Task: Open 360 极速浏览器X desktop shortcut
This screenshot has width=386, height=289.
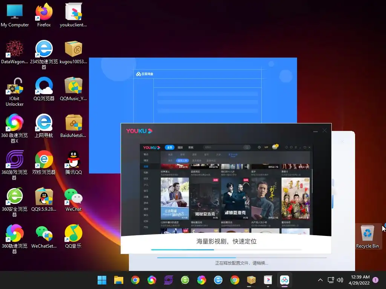Action: pyautogui.click(x=15, y=128)
